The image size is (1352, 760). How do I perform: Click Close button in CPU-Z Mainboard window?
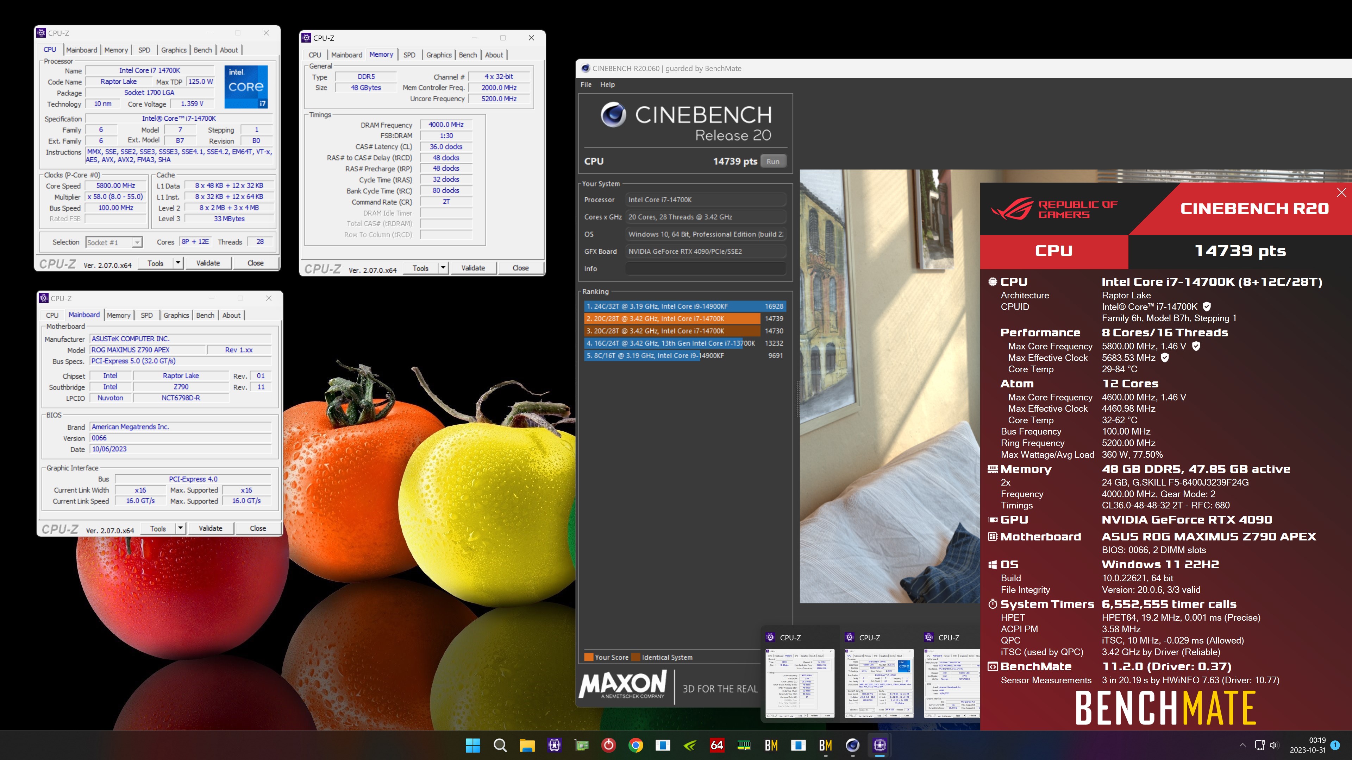(x=258, y=528)
